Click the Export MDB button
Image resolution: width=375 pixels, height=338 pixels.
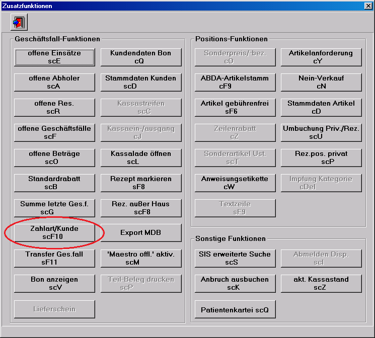click(140, 233)
